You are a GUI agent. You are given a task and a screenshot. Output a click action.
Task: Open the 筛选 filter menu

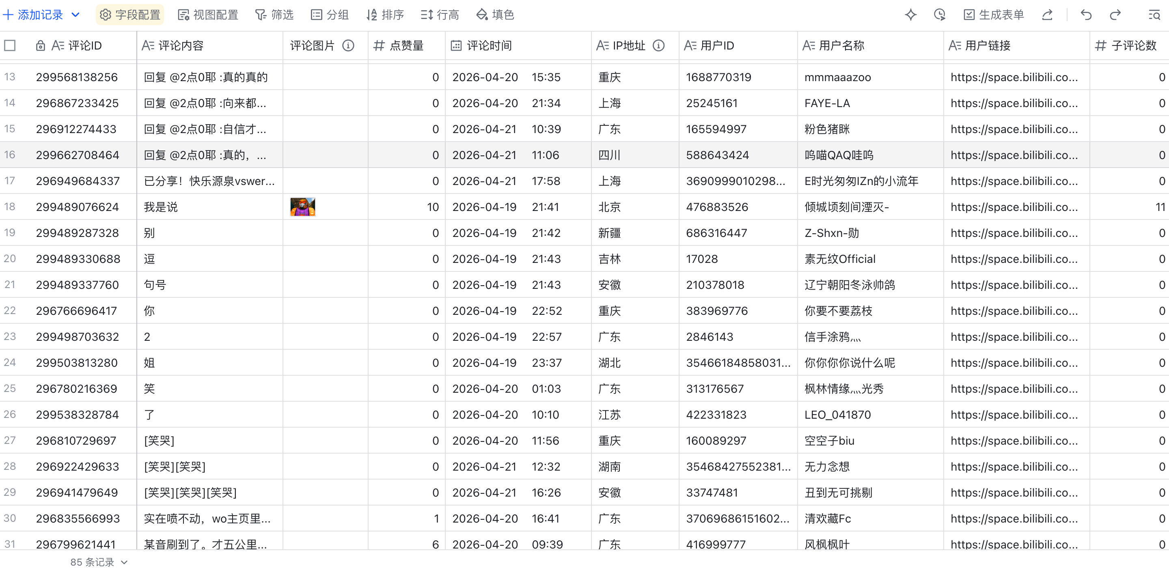coord(274,15)
